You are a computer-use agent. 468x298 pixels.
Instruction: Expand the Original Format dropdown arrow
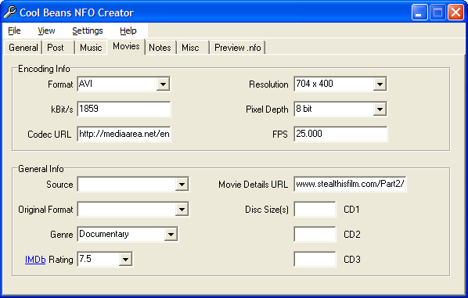182,210
